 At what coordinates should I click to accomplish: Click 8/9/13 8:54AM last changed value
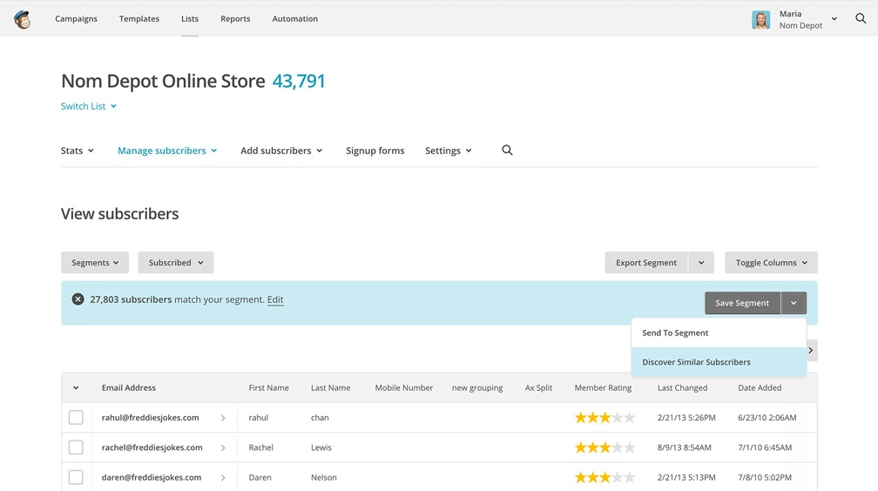(x=685, y=447)
